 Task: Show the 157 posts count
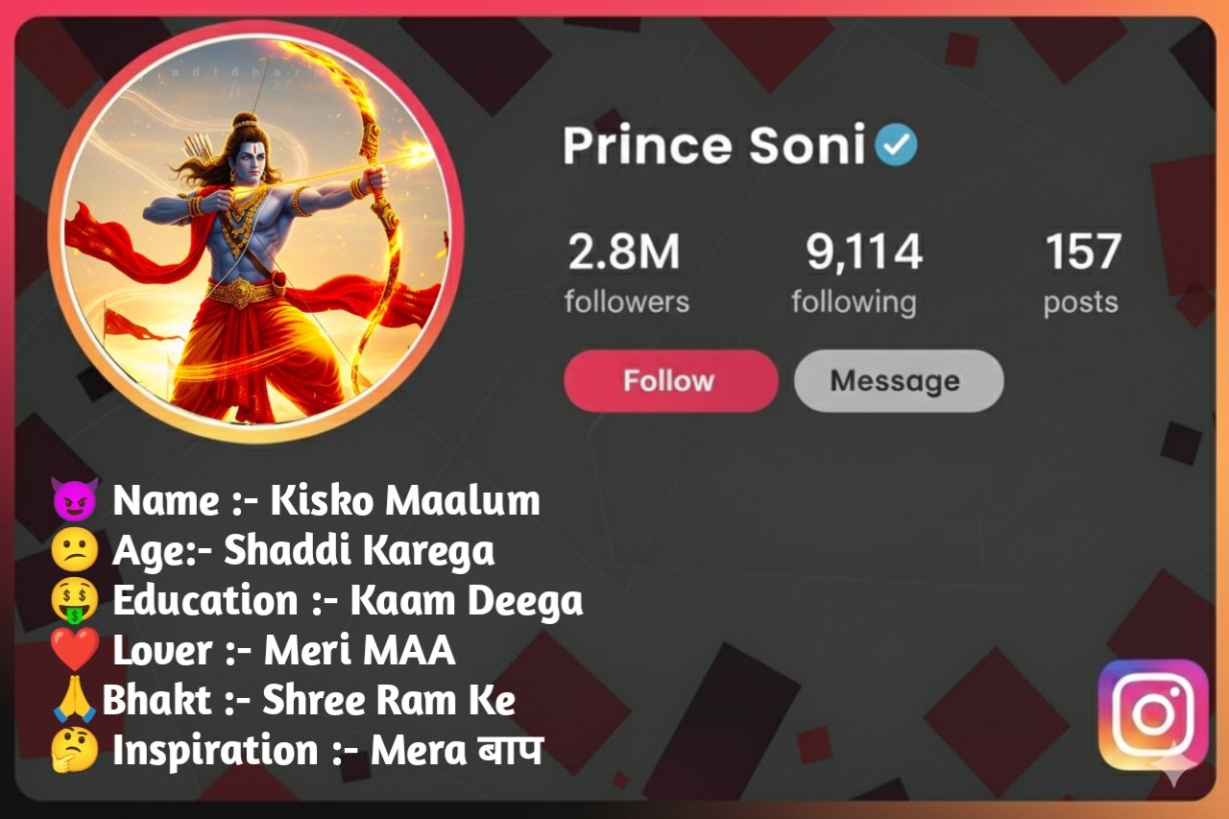[1081, 273]
